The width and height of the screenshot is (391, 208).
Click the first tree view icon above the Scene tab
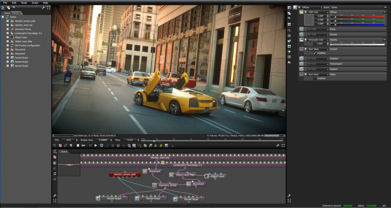coord(3,8)
